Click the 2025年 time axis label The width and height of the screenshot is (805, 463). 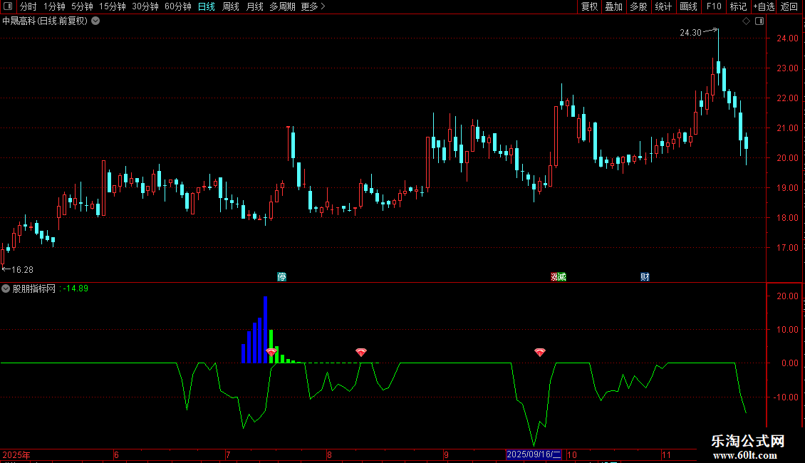[x=16, y=454]
